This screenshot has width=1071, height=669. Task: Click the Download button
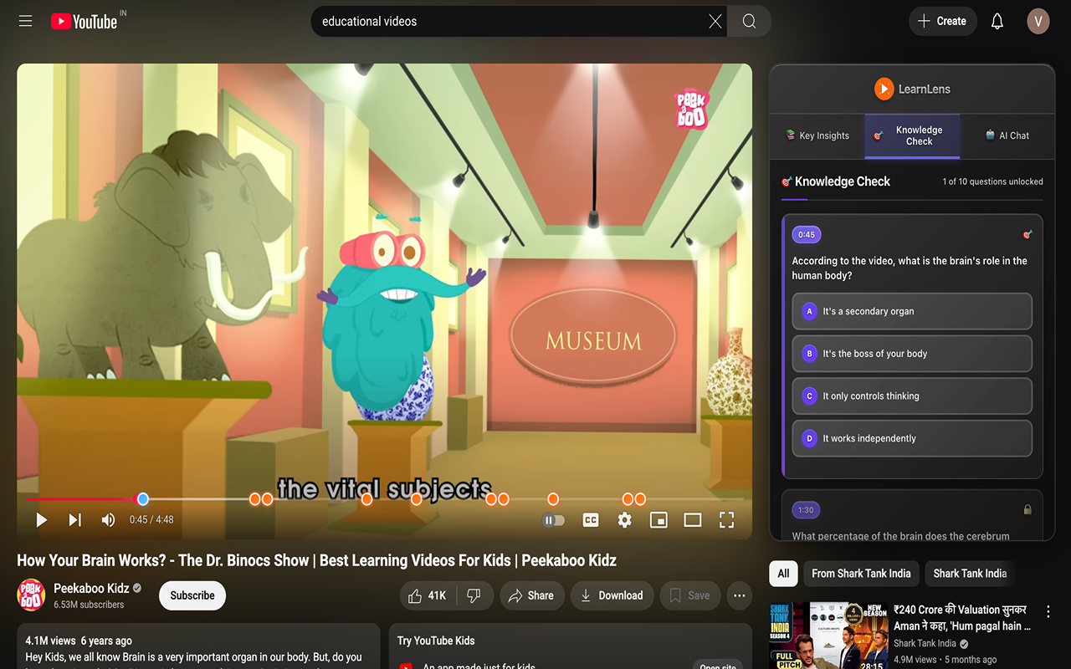(612, 595)
